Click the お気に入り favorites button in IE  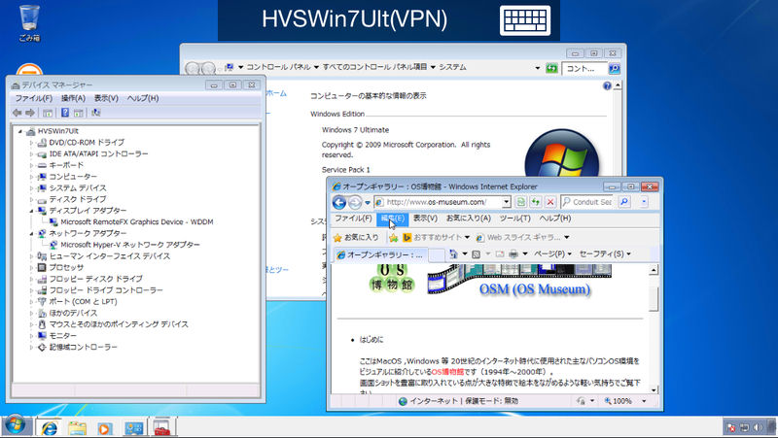click(x=356, y=238)
